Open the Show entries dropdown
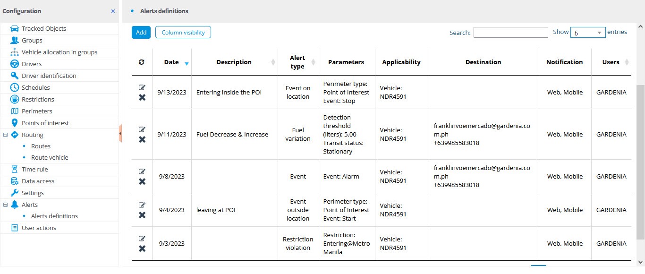Viewport: 645px width, 274px height. [x=588, y=33]
